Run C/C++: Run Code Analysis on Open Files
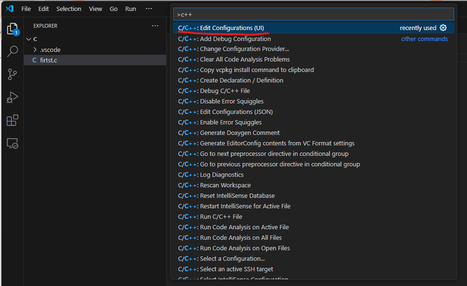The image size is (467, 286). pos(314,248)
